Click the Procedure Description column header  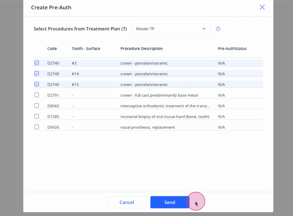click(x=142, y=49)
